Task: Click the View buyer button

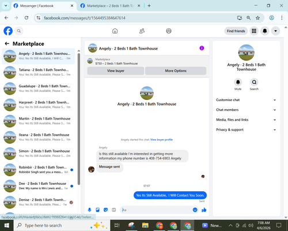Action: point(116,70)
